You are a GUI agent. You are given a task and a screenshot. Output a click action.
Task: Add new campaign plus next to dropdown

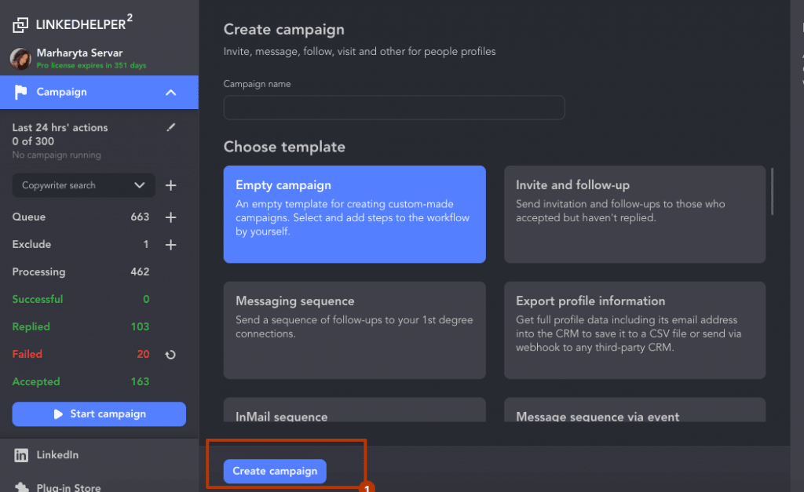click(x=170, y=185)
